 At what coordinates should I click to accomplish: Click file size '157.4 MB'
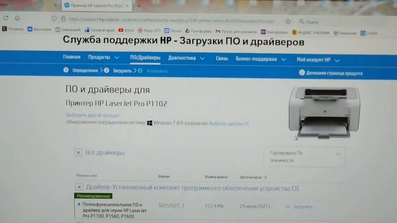(214, 206)
